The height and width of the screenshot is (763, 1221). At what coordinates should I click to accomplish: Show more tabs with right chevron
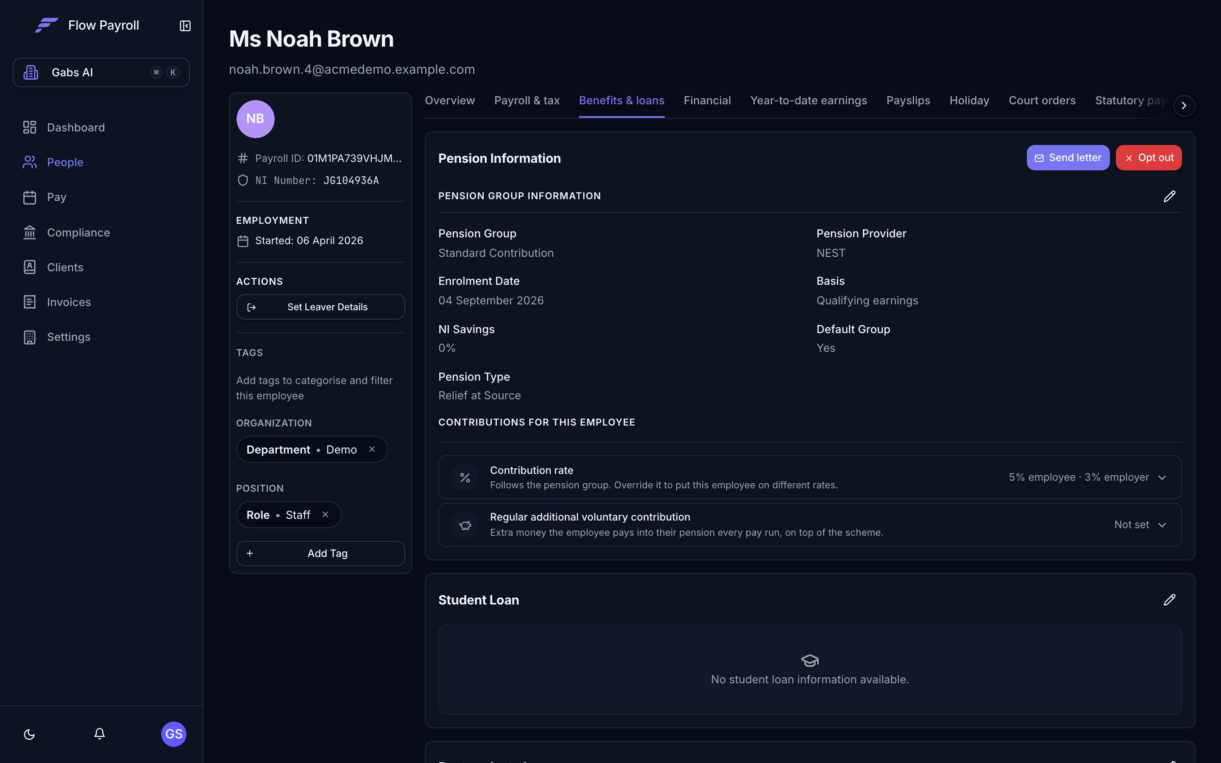(1184, 106)
